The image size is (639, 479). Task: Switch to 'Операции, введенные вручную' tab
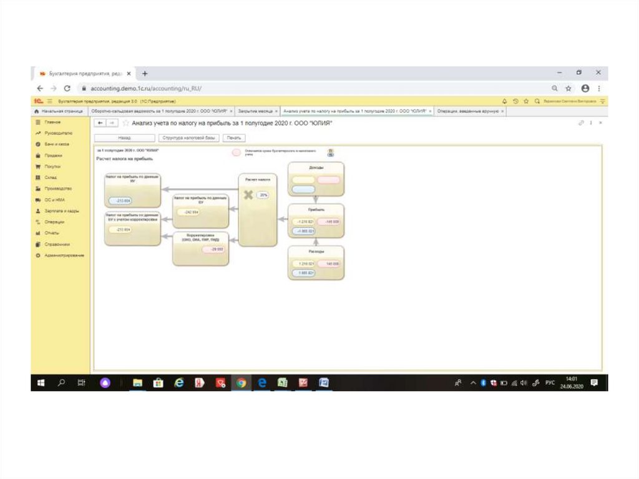(468, 111)
